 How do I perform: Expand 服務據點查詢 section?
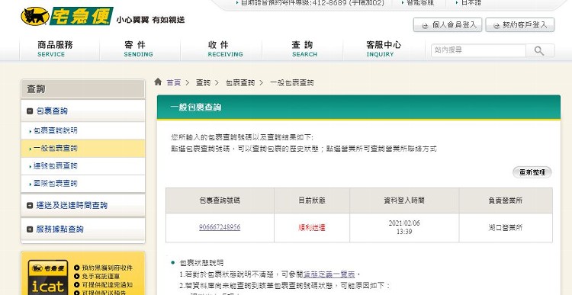[x=30, y=229]
